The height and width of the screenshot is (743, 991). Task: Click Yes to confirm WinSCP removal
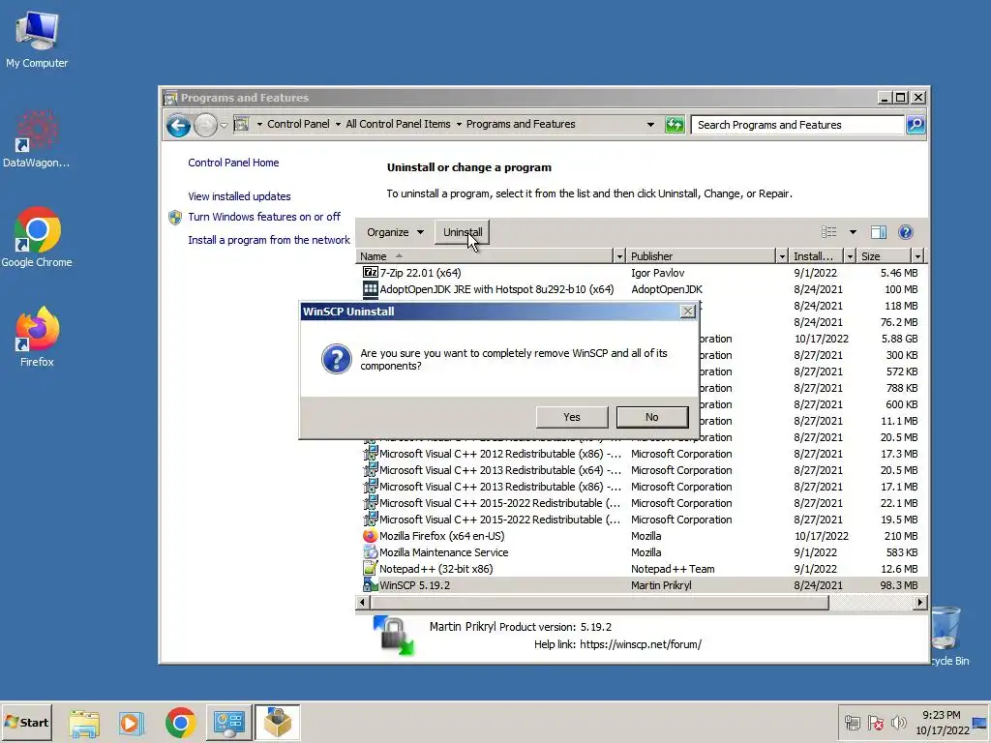tap(571, 417)
